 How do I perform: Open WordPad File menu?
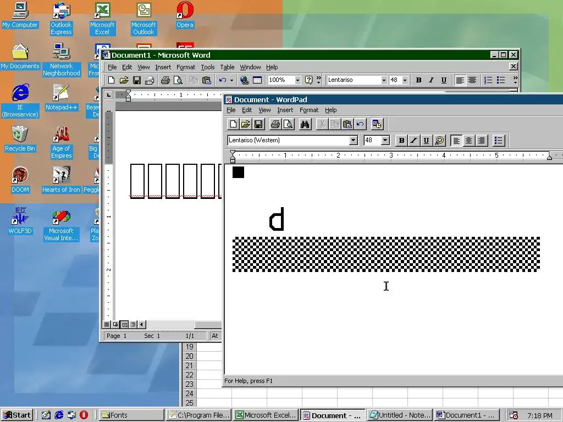[231, 110]
